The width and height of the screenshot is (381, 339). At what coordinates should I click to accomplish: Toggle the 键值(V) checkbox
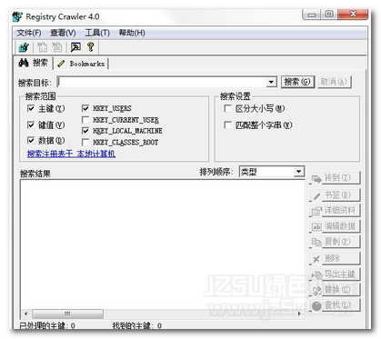coord(31,125)
